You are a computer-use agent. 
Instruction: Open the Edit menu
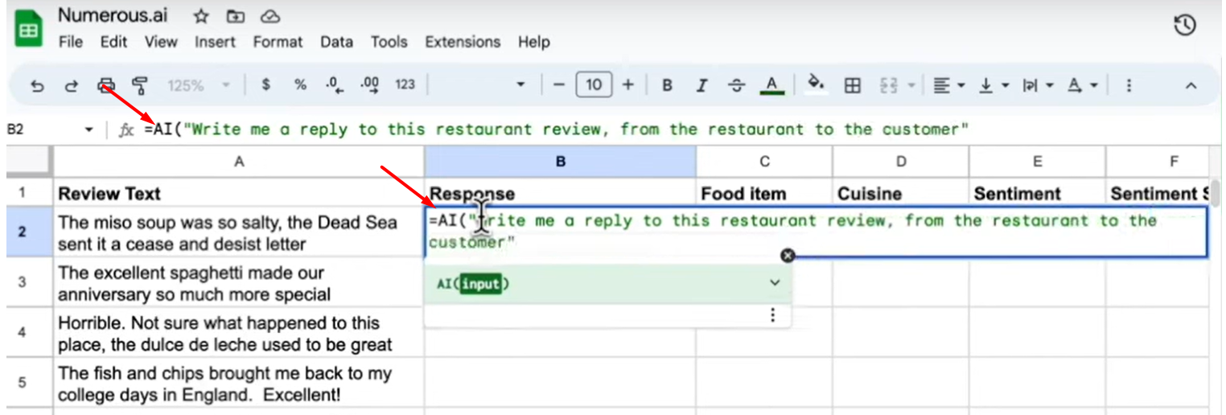[x=113, y=42]
